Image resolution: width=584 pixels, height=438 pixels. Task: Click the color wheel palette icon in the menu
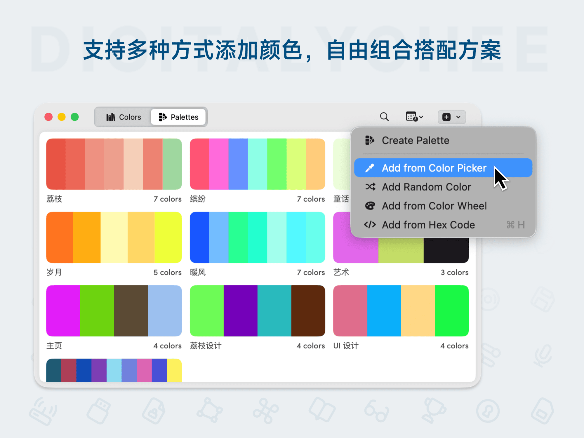click(x=370, y=206)
